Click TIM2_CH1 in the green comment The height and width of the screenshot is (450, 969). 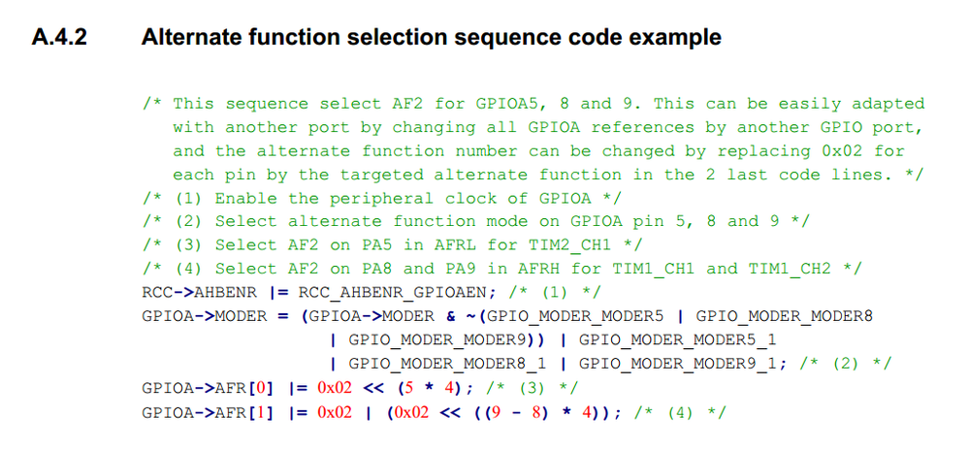pyautogui.click(x=568, y=244)
